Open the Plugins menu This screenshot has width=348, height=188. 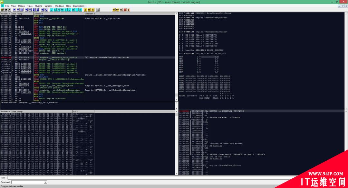point(38,6)
